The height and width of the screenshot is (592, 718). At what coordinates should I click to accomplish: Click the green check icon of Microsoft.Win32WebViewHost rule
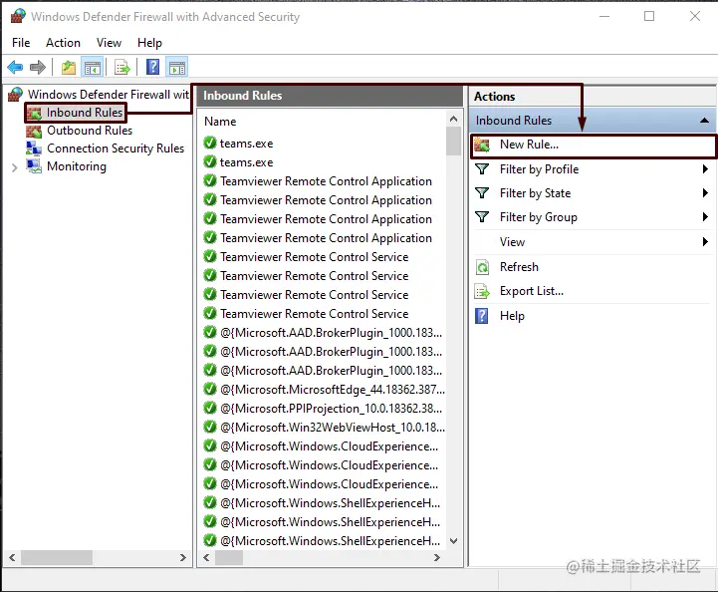point(210,427)
